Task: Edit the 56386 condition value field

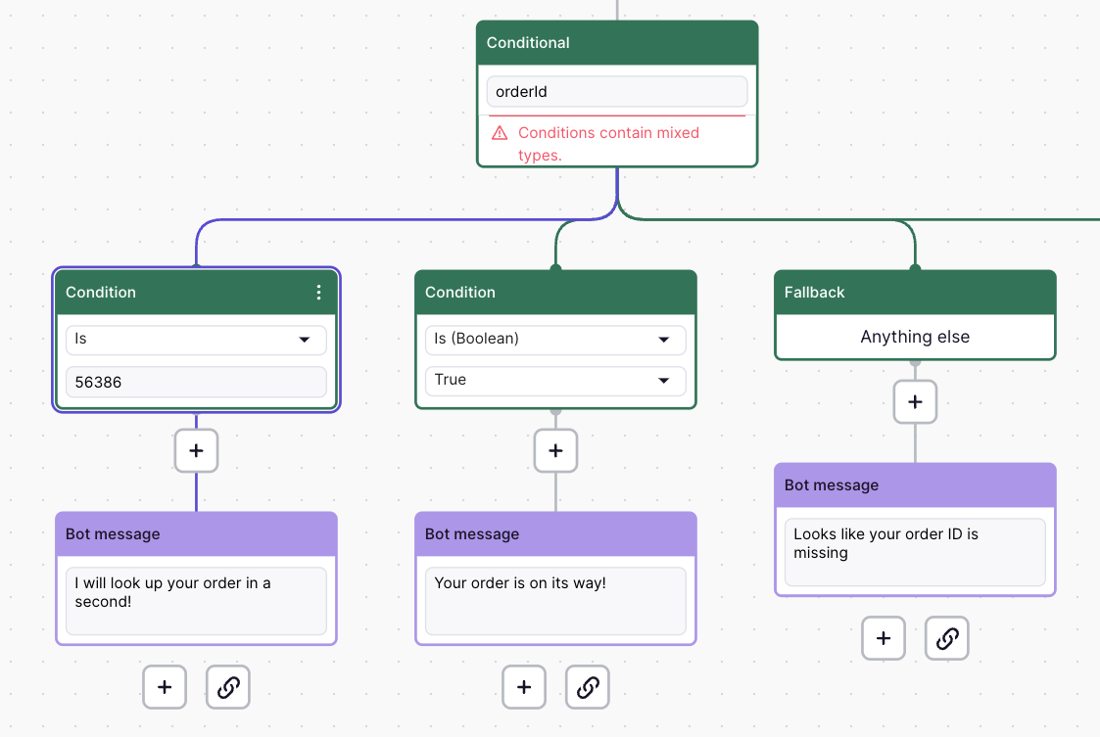Action: pos(196,382)
